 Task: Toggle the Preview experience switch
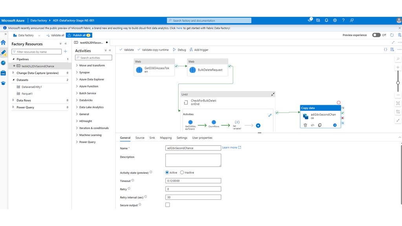tap(376, 35)
